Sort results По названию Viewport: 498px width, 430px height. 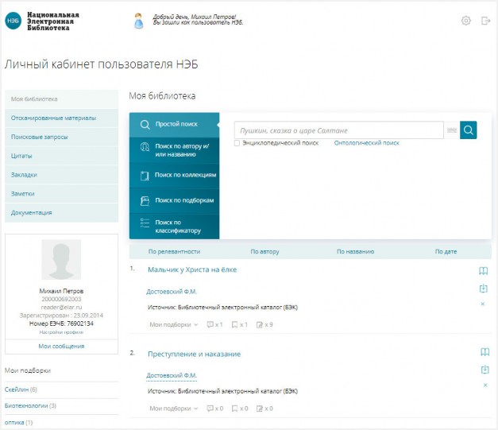tap(355, 252)
